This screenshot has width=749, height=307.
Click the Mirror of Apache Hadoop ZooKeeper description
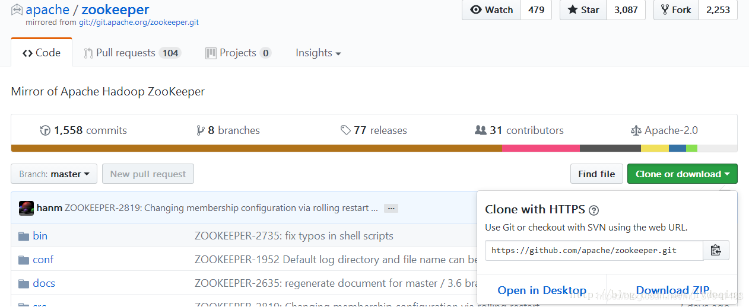click(x=108, y=92)
